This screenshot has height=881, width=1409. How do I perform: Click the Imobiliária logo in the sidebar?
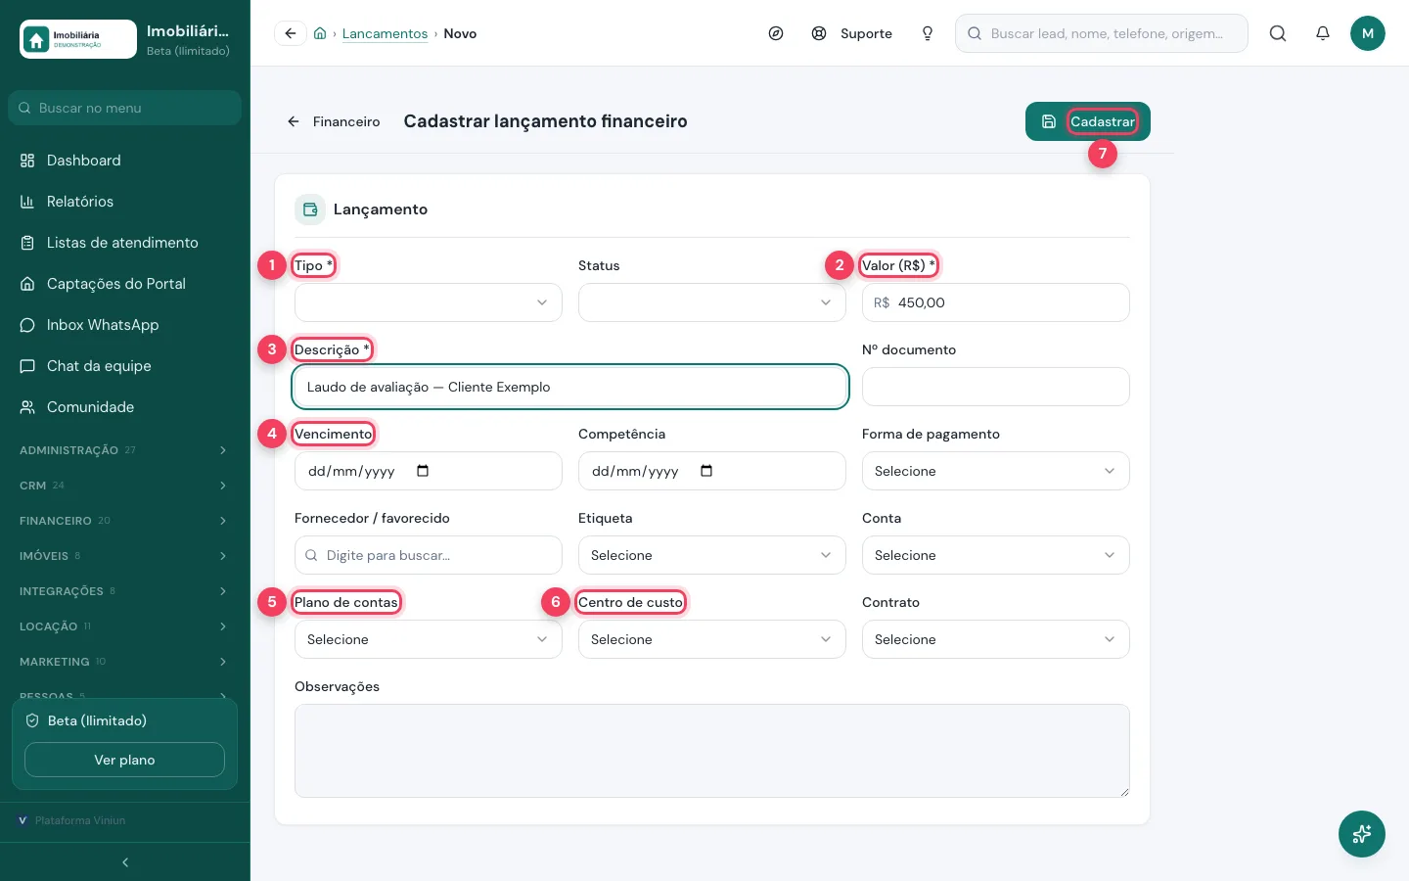[78, 39]
